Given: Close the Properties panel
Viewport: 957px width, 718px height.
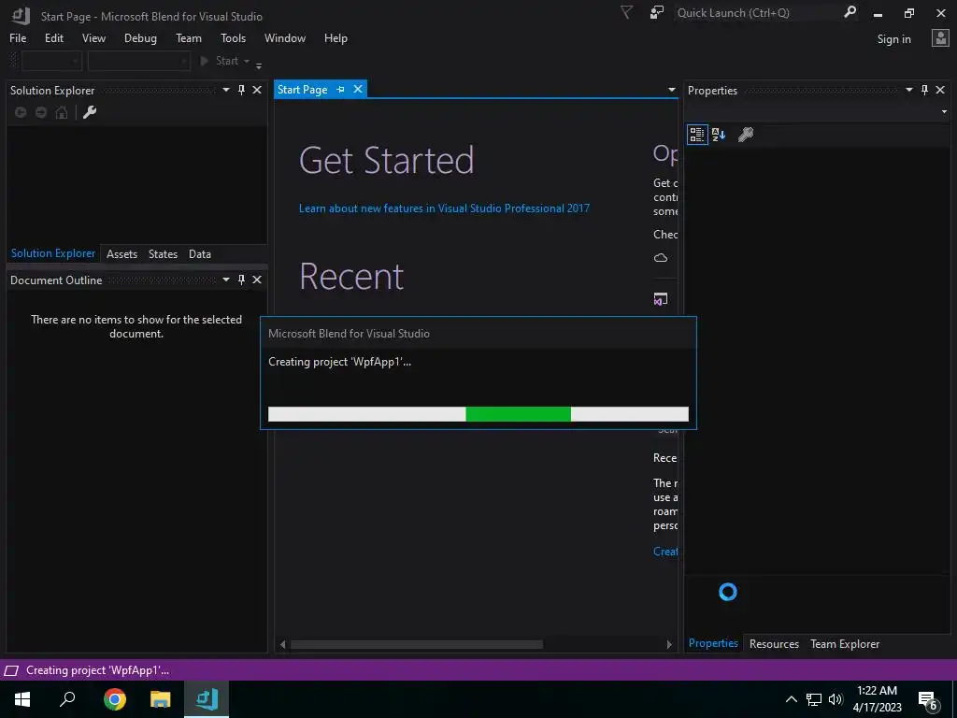Looking at the screenshot, I should click(x=940, y=90).
